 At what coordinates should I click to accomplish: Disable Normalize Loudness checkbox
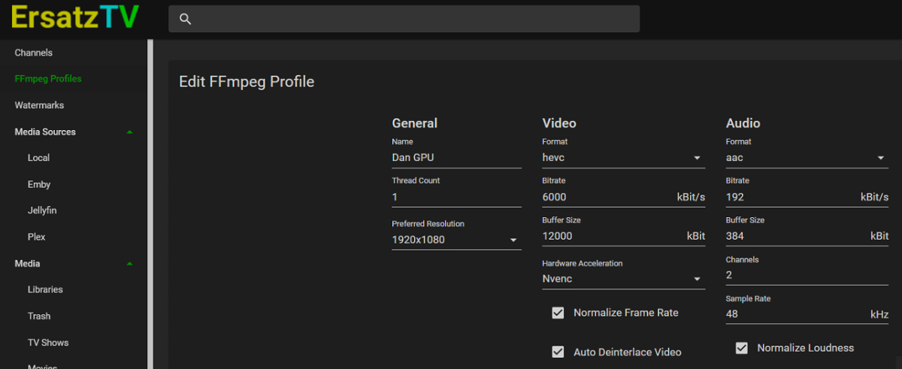742,348
